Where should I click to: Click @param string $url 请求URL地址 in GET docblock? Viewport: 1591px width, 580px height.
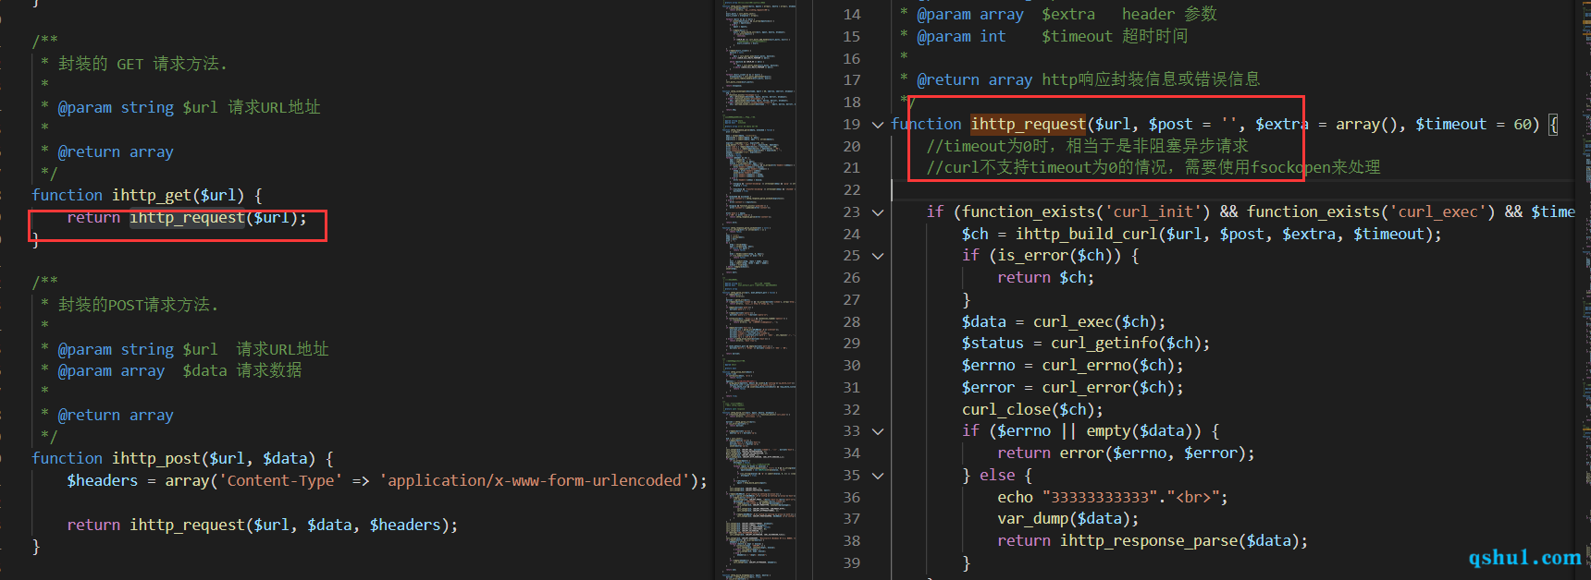tap(189, 107)
